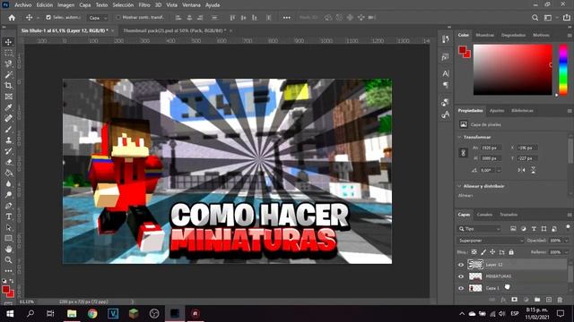574x322 pixels.
Task: Select the Horizontal Type tool
Action: click(x=8, y=216)
